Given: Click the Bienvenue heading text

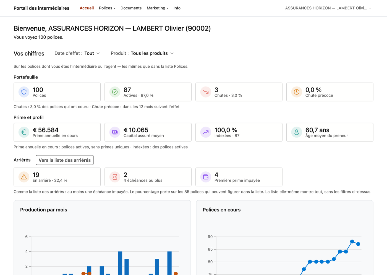Looking at the screenshot, I should tap(112, 28).
